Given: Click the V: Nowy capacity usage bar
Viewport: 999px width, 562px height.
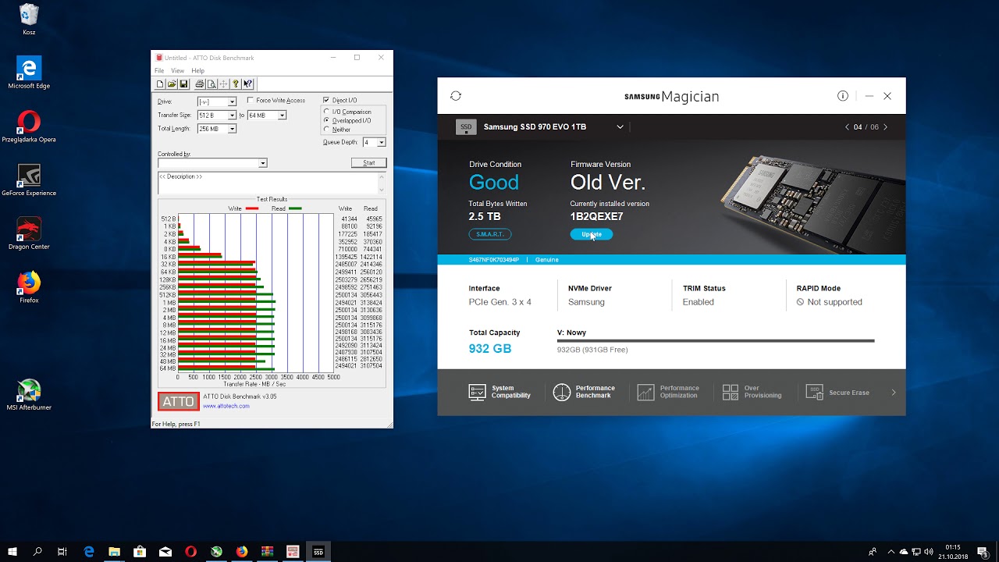Looking at the screenshot, I should (716, 340).
